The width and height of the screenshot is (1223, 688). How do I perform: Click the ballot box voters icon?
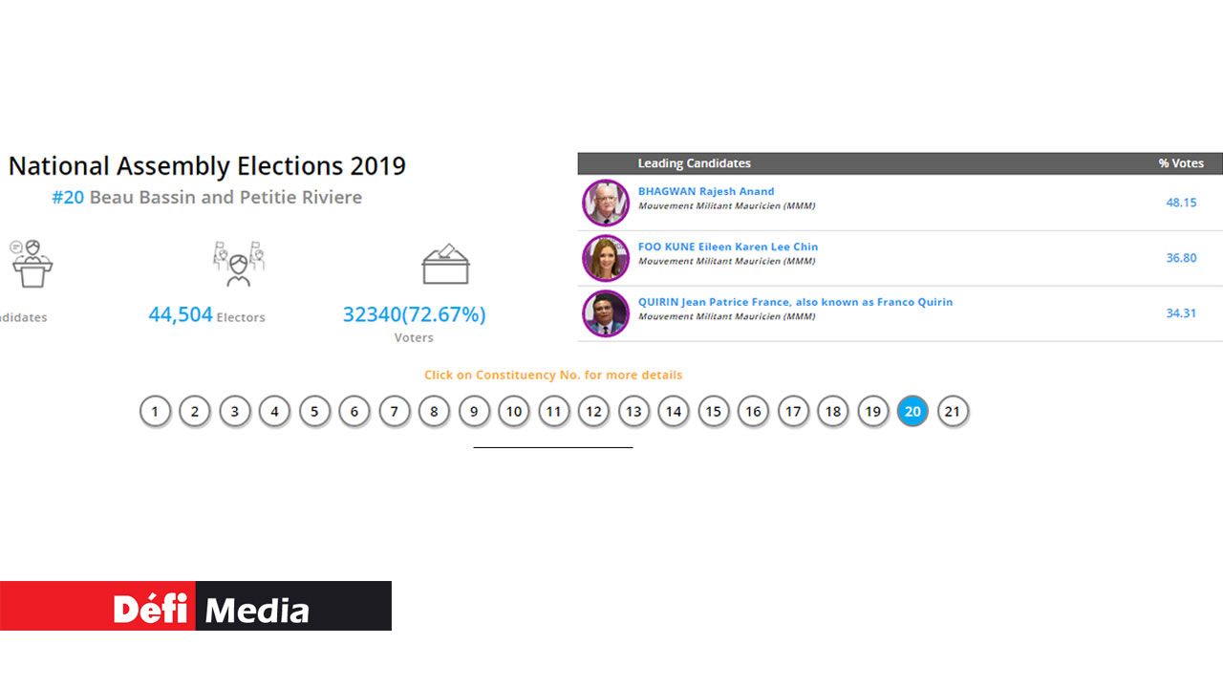click(x=445, y=264)
